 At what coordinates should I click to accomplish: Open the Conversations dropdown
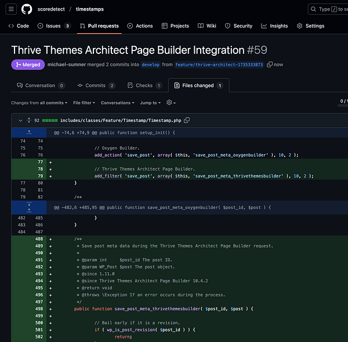118,103
